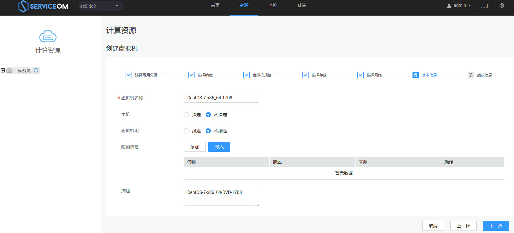514x233 pixels.
Task: Click the 选择存储 step check icon
Action: tap(305, 75)
